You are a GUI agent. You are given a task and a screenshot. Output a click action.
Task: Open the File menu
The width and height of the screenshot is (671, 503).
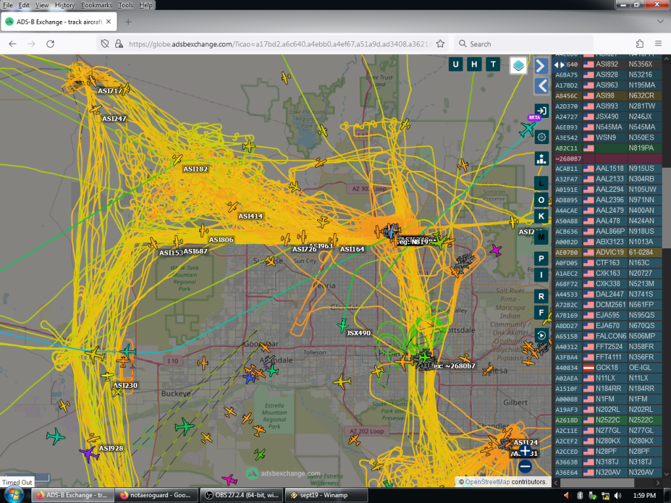[8, 5]
